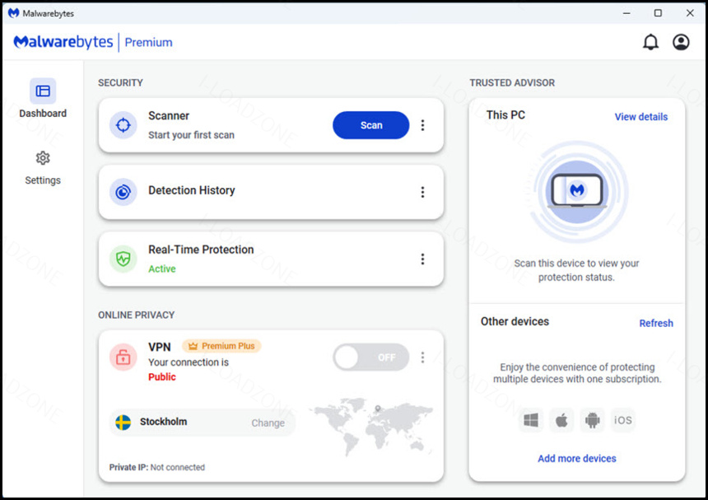This screenshot has width=708, height=500.
Task: Click the Malwarebytes Premium logo
Action: pos(93,42)
